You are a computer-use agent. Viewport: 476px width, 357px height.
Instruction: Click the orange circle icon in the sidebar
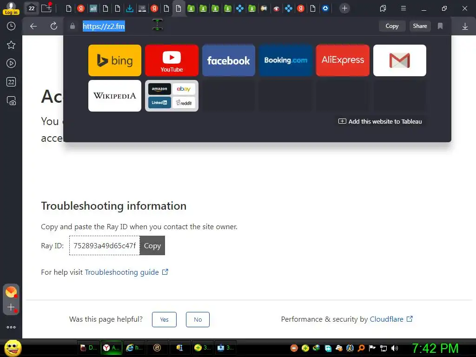click(x=11, y=292)
